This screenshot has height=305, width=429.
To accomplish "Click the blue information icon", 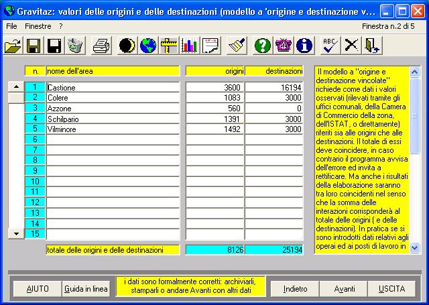I will 305,46.
